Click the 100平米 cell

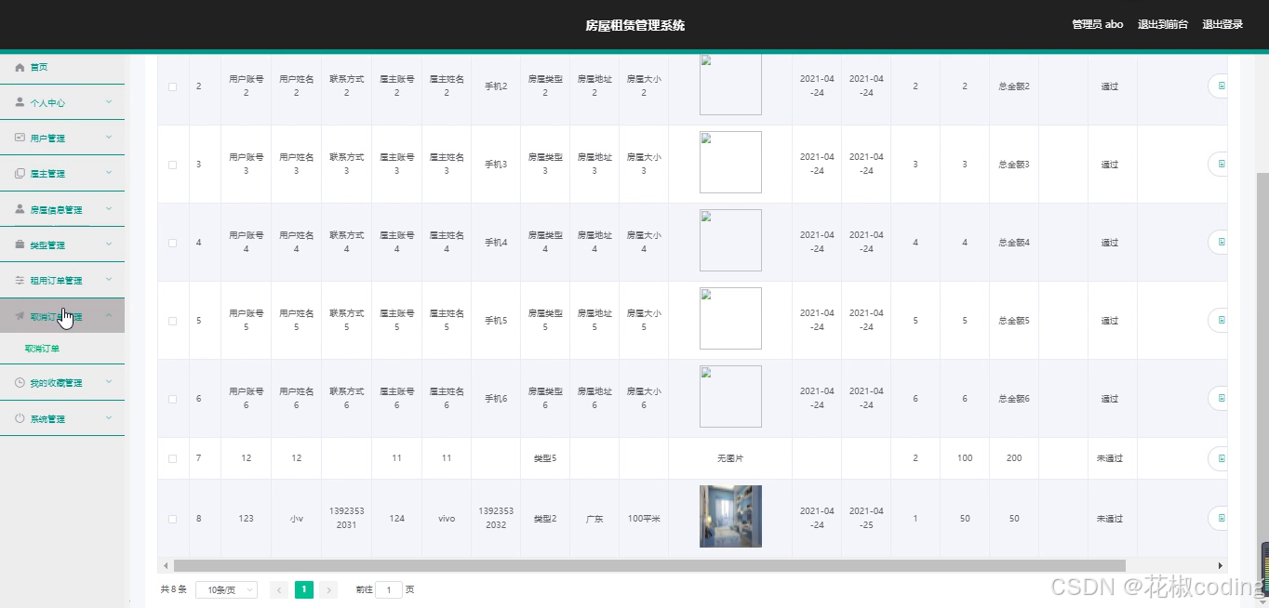pyautogui.click(x=644, y=519)
